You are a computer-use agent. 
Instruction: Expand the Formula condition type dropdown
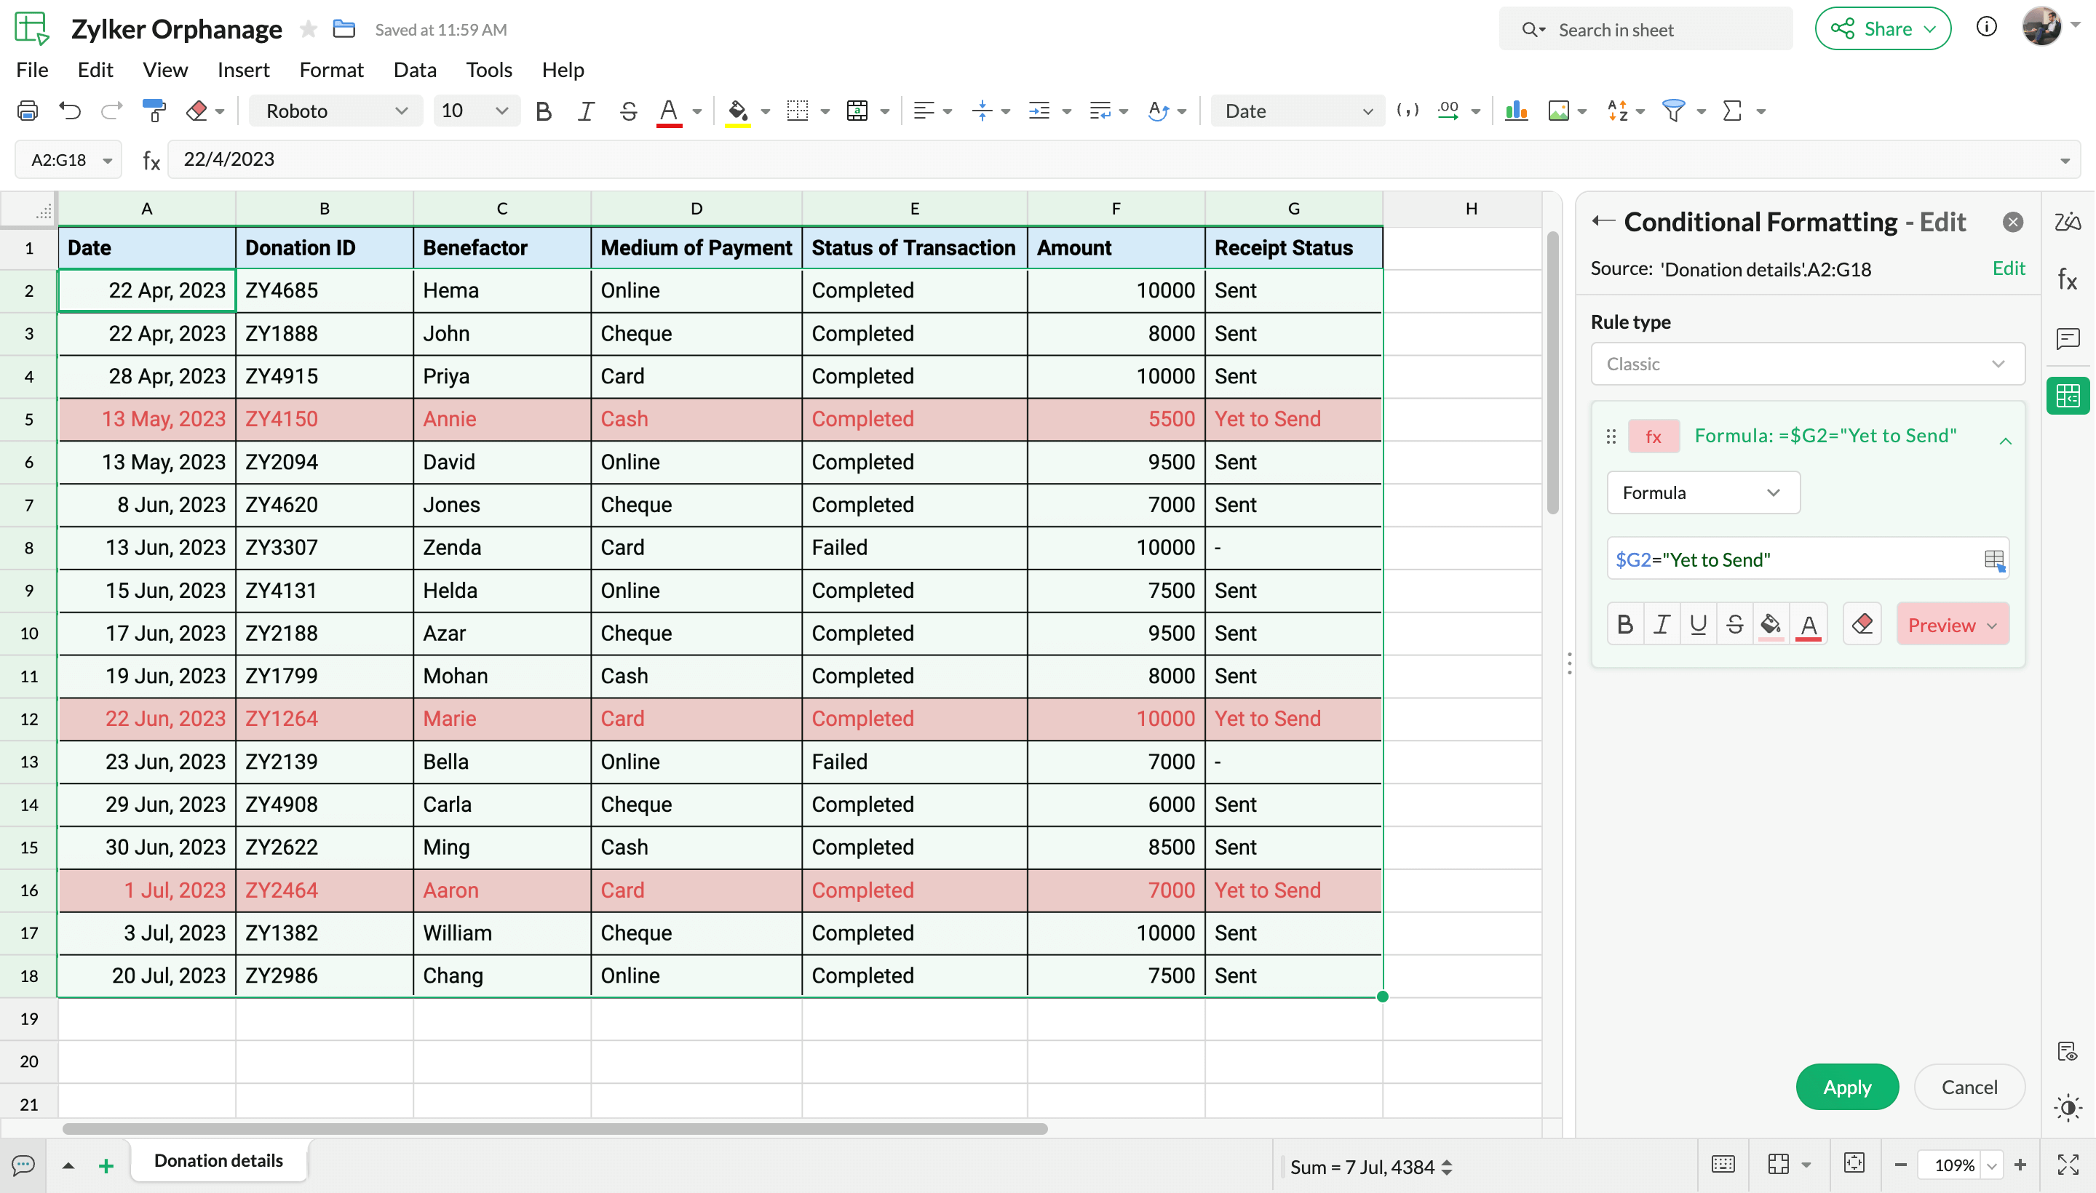[1702, 492]
